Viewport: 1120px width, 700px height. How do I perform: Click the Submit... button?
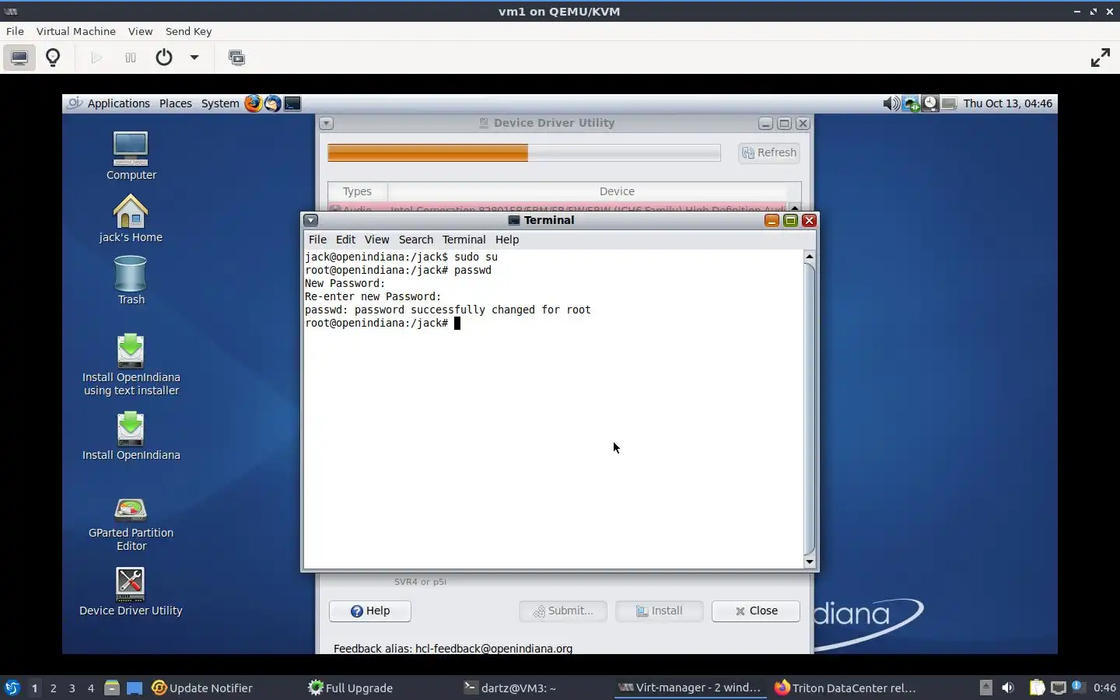pos(563,611)
